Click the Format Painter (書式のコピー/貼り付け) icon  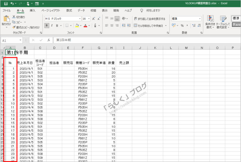click(14, 27)
